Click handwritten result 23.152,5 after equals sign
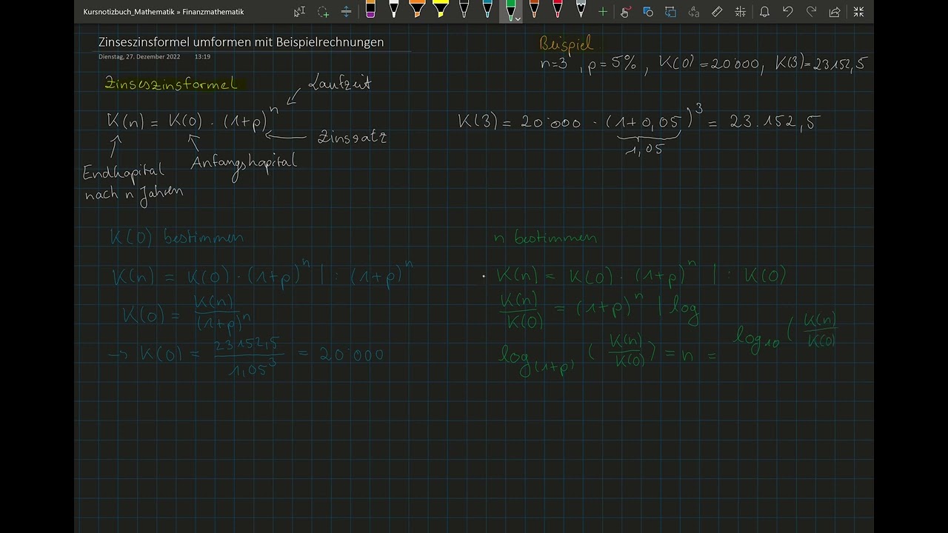Viewport: 948px width, 533px height. tap(775, 122)
